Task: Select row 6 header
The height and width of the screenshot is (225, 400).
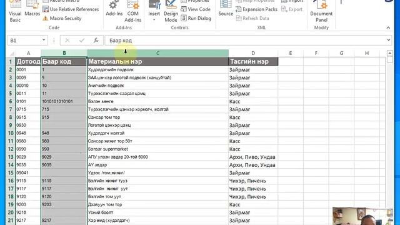Action: tap(11, 101)
